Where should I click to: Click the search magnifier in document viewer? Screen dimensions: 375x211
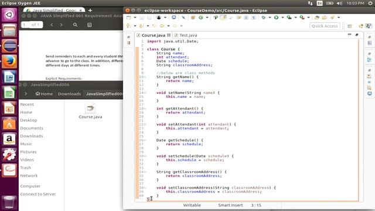click(x=75, y=25)
